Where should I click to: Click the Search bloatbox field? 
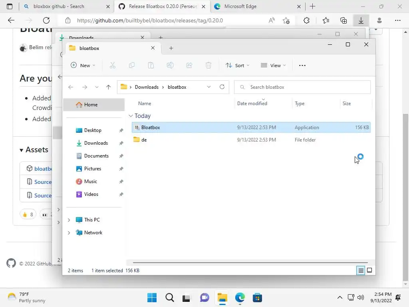click(302, 87)
